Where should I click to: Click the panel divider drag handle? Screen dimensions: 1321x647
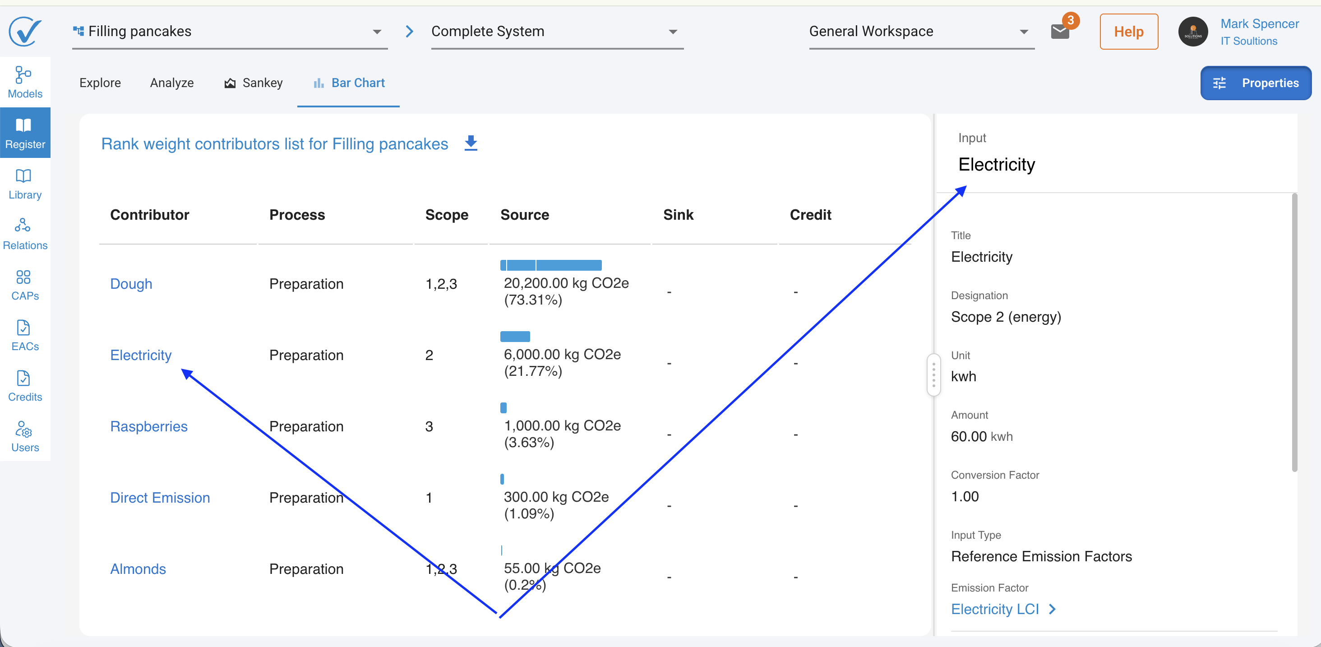933,375
